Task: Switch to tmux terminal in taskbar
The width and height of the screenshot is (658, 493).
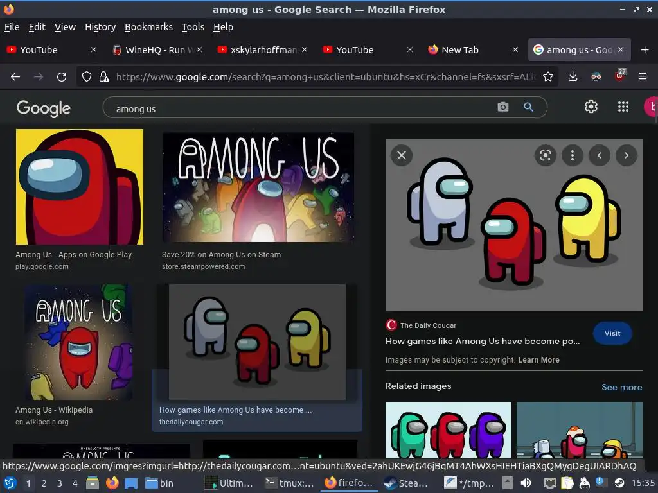Action: coord(290,483)
